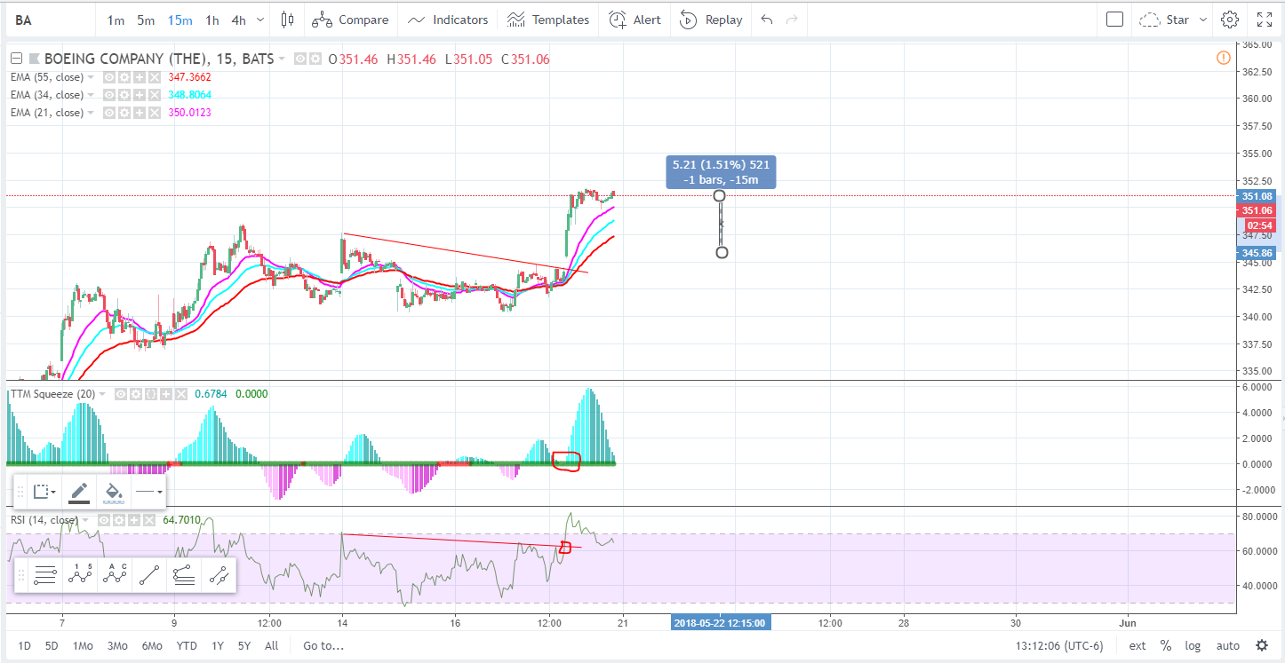
Task: Open the Alert clock icon button
Action: pos(635,20)
